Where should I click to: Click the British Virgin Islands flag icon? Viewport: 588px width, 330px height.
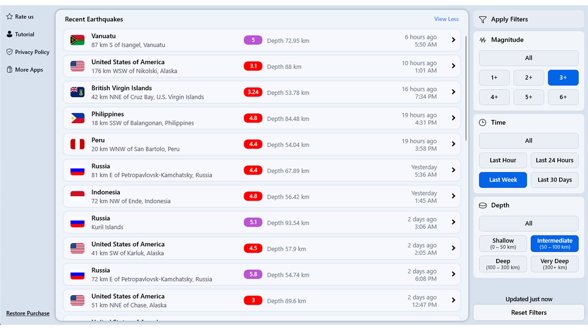click(x=77, y=92)
